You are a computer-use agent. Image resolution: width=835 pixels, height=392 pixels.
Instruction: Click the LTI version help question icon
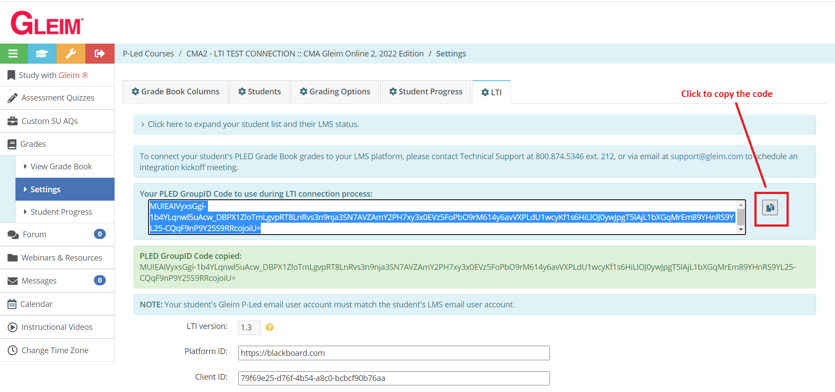[x=270, y=327]
